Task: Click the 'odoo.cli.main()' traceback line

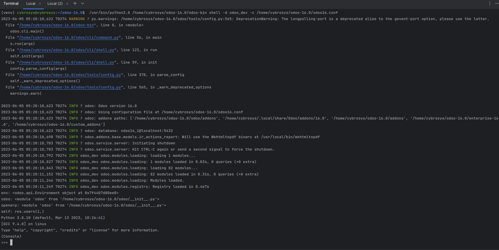Action: (x=27, y=31)
